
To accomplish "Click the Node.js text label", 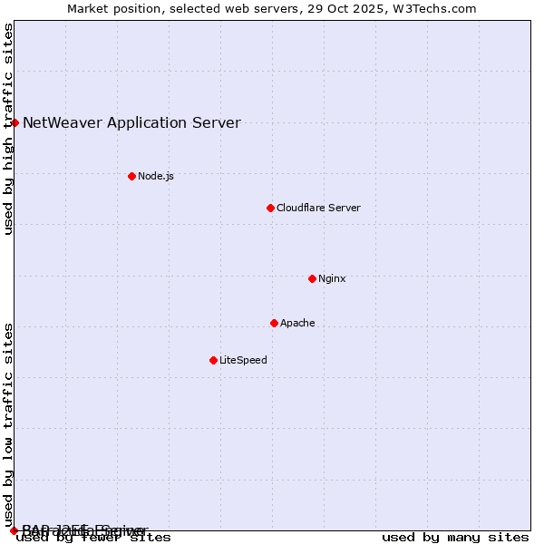I will pos(156,176).
